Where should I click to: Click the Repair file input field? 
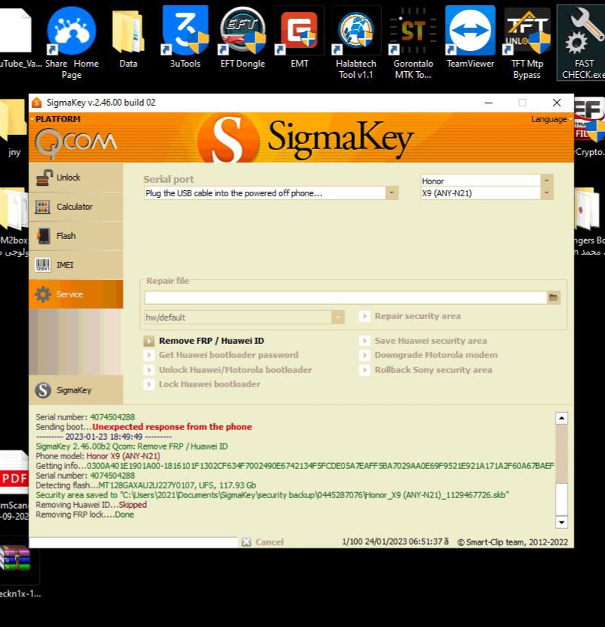[x=345, y=297]
